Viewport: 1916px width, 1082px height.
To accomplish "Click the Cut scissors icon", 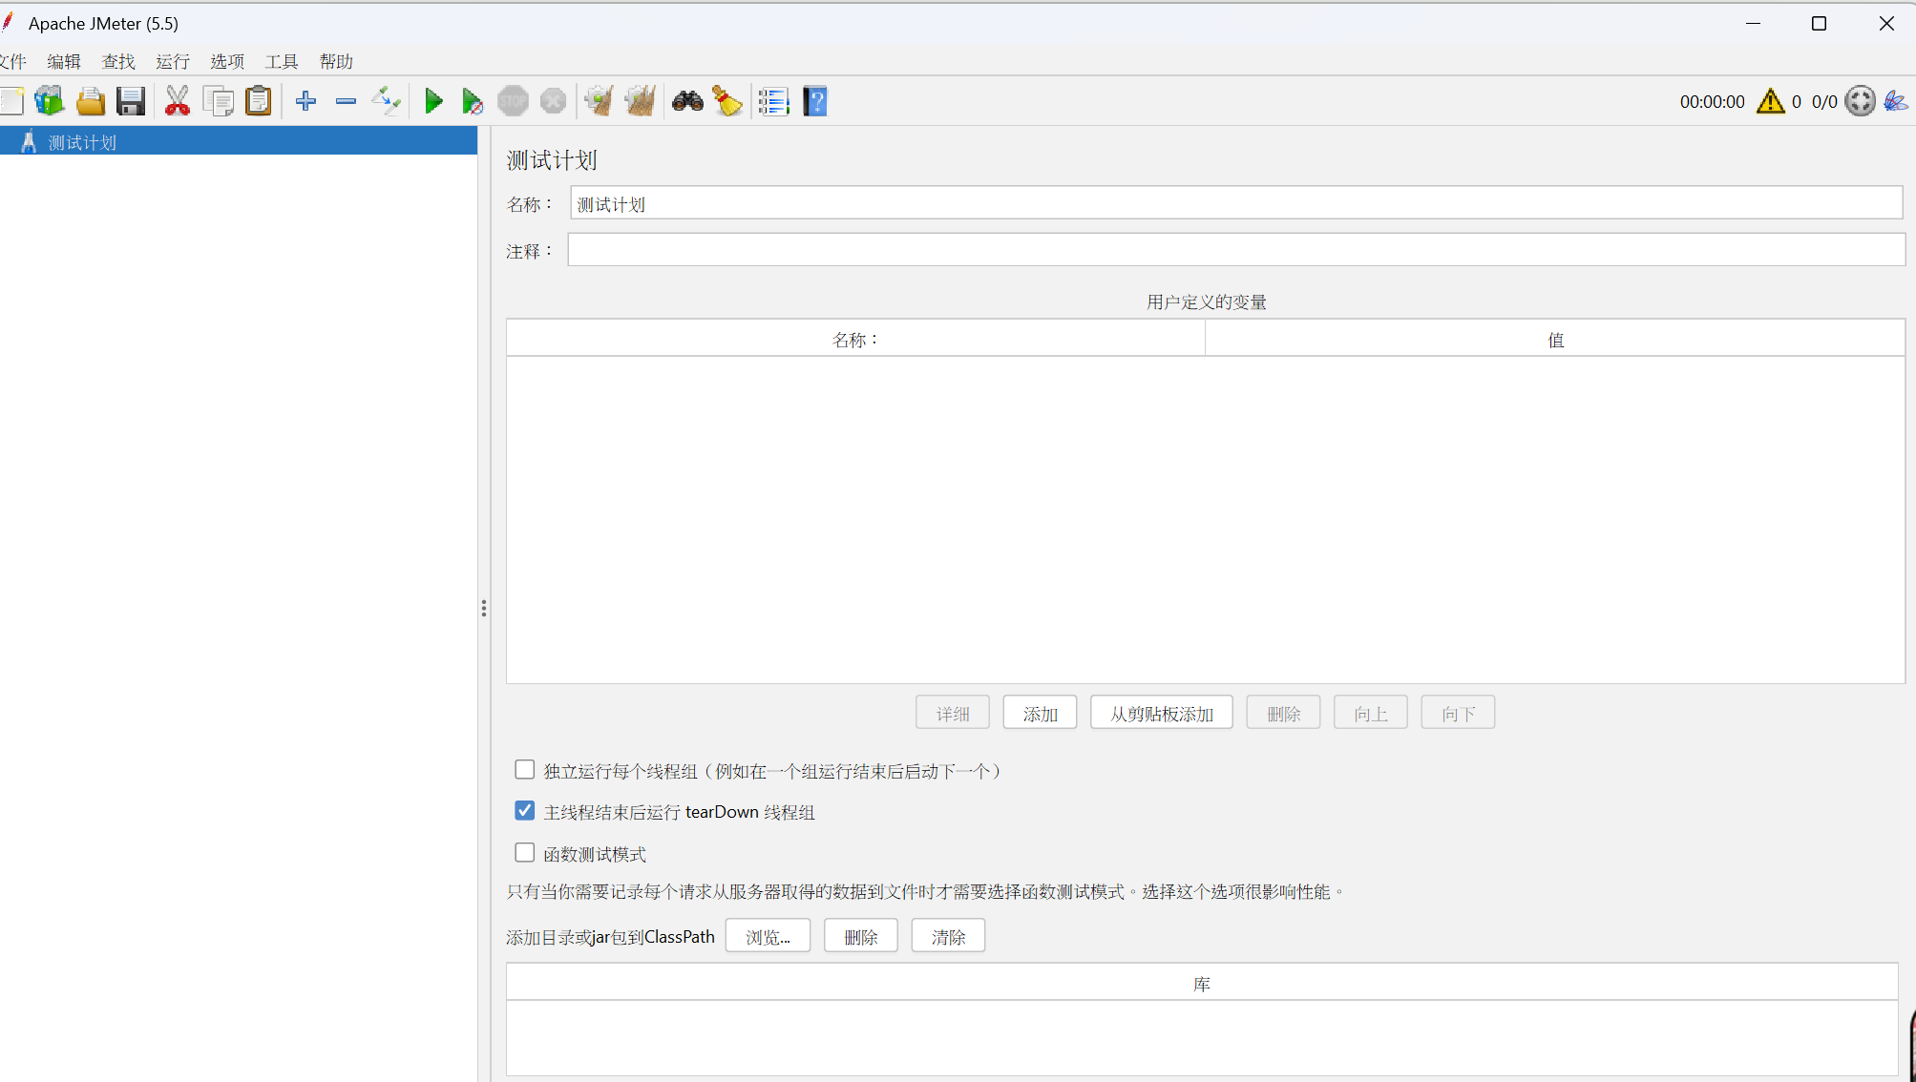I will tap(178, 101).
